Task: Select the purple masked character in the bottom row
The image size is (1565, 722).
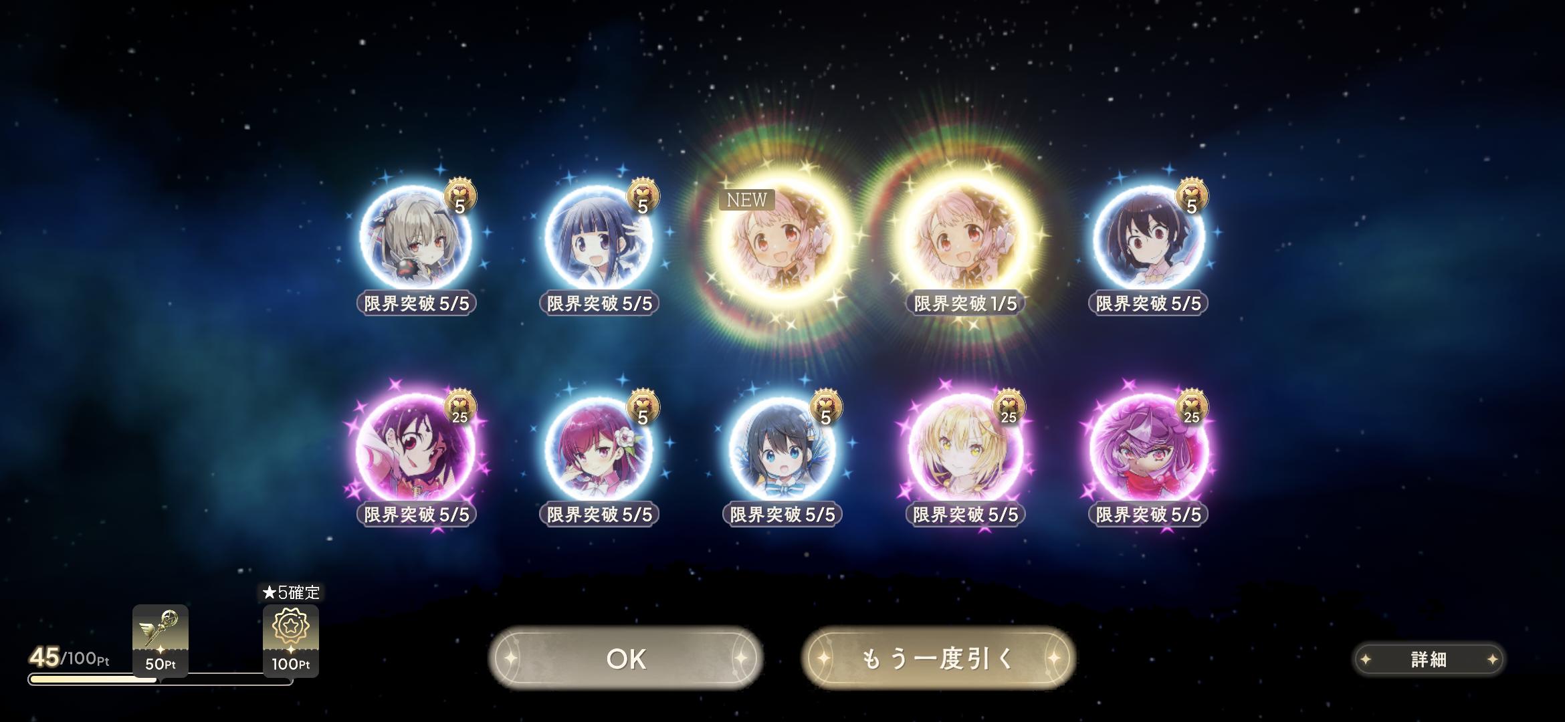Action: pyautogui.click(x=1148, y=449)
